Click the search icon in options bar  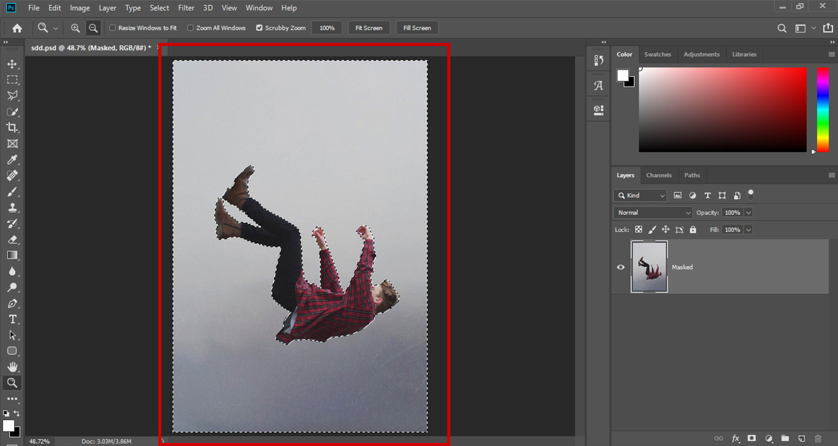pos(782,28)
